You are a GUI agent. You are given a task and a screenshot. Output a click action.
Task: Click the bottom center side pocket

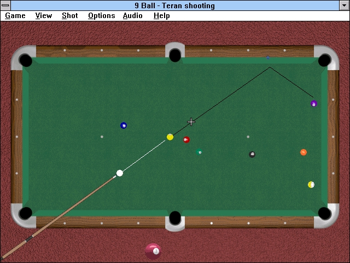point(175,218)
